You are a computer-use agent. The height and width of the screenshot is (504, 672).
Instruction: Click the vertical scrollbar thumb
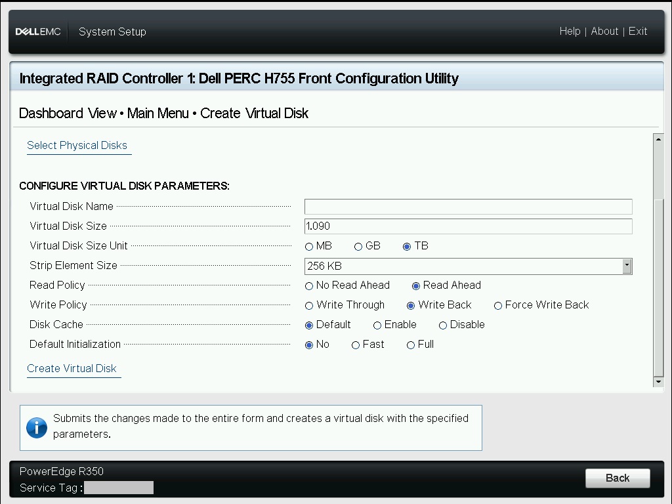pos(658,287)
